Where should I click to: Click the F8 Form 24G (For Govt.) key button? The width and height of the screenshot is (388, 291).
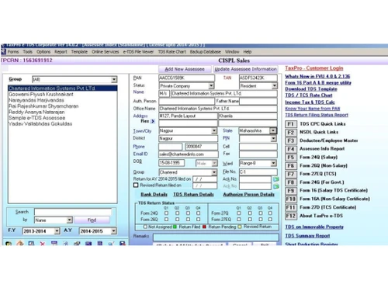(290, 182)
